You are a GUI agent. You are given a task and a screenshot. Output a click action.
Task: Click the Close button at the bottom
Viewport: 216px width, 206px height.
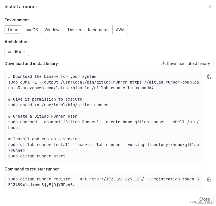(205, 199)
